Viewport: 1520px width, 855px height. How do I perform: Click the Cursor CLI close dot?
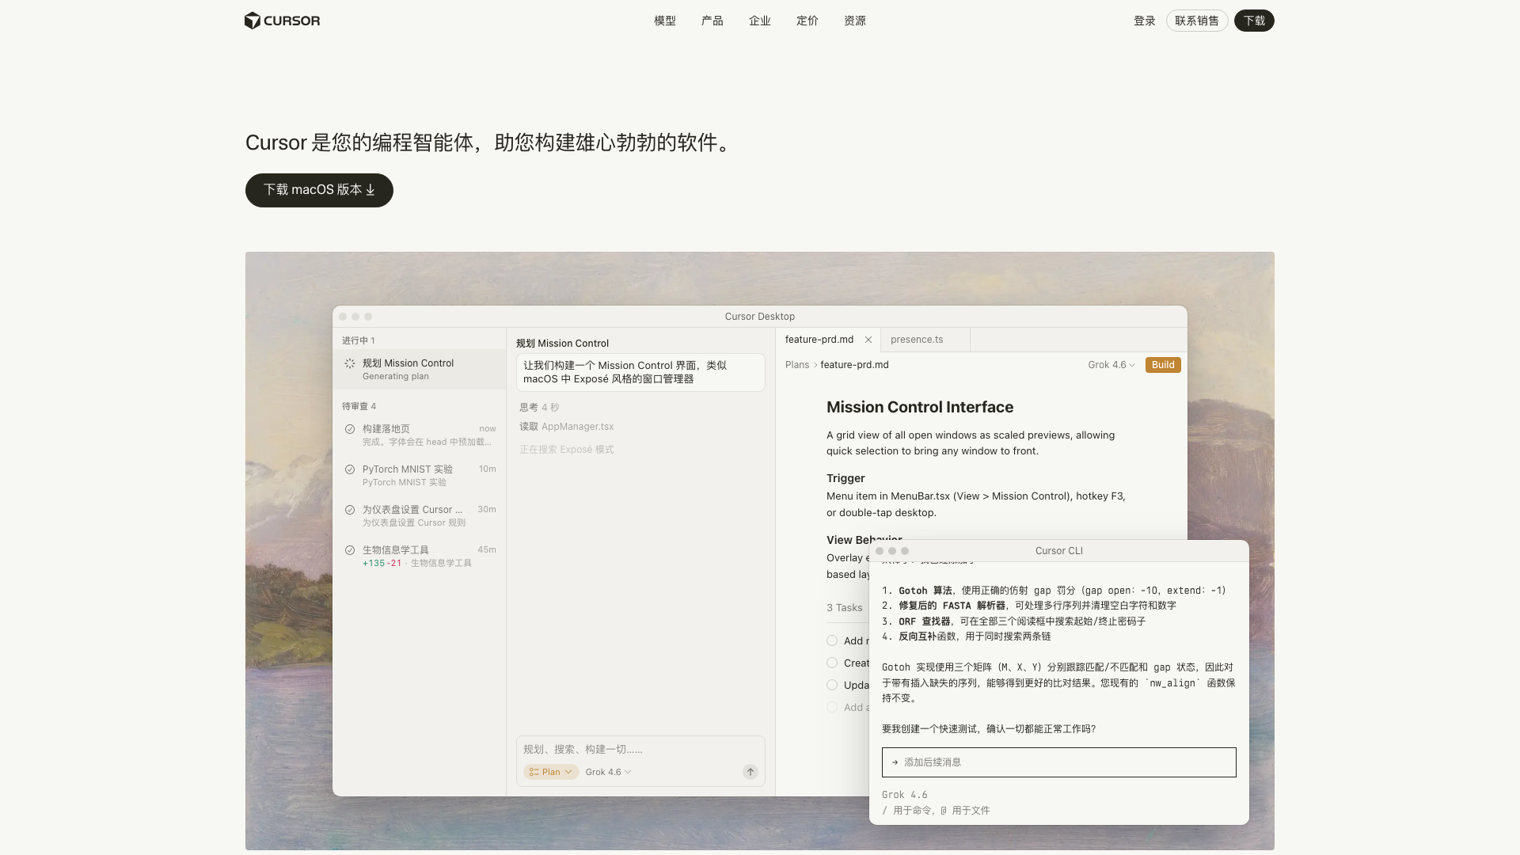[880, 551]
